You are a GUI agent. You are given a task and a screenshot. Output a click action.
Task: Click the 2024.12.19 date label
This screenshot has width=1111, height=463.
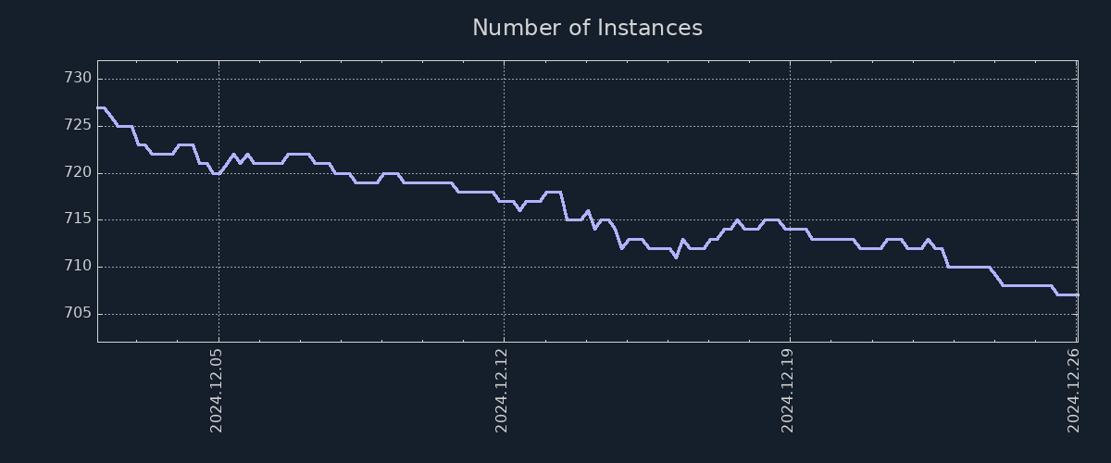click(789, 390)
